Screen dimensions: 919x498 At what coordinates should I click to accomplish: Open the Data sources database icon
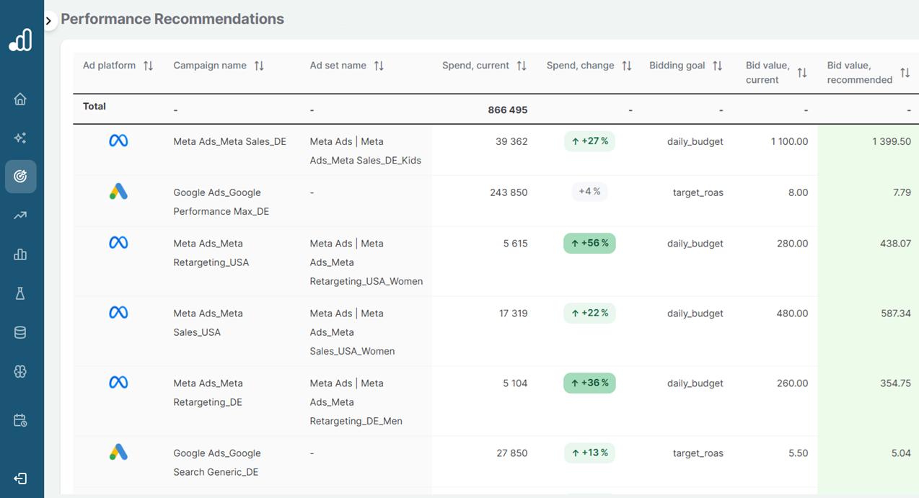coord(21,332)
